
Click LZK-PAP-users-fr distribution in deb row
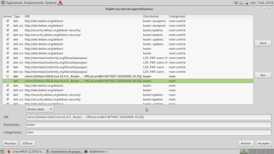pyautogui.click(x=155, y=58)
